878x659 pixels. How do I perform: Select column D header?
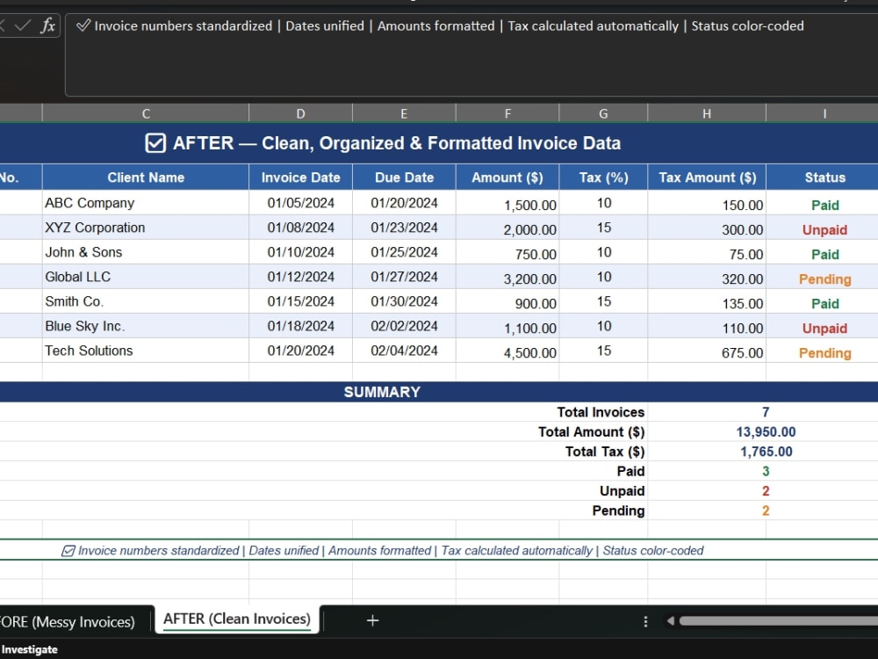(300, 113)
